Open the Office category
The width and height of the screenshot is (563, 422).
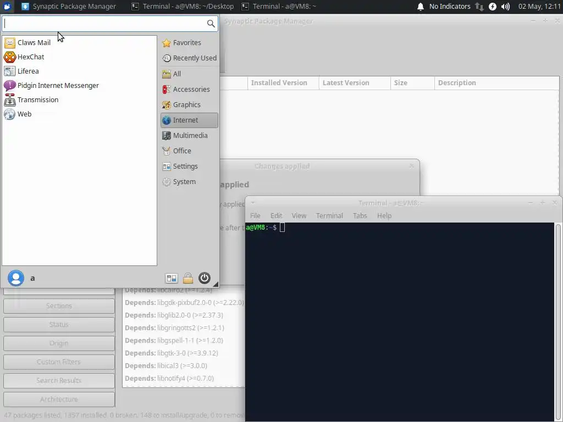(x=189, y=151)
